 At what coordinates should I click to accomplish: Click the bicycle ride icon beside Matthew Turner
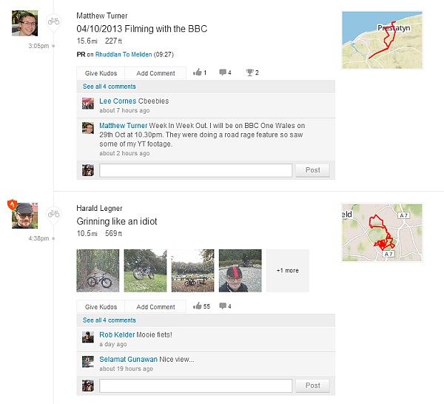[53, 21]
